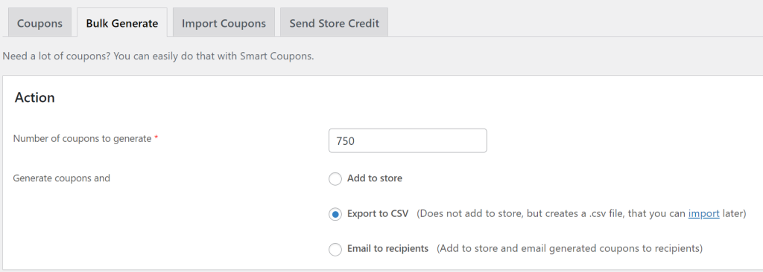The image size is (763, 272).
Task: Click the Export to CSV parenthetical description
Action: (581, 214)
